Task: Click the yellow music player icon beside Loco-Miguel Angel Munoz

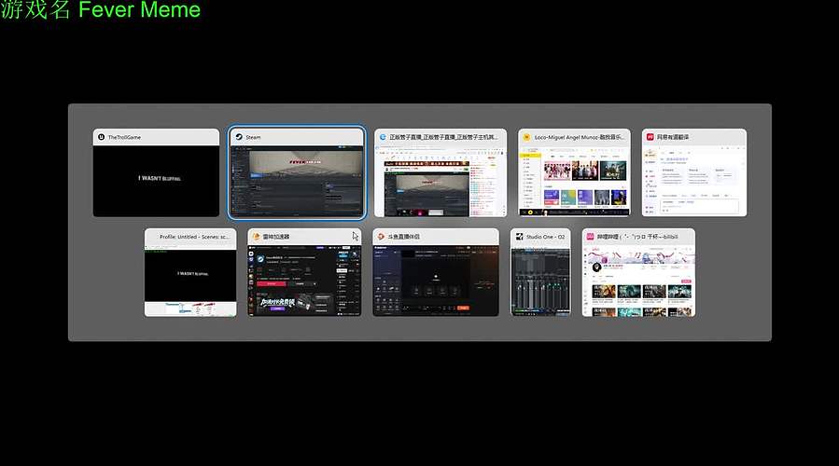Action: [526, 137]
